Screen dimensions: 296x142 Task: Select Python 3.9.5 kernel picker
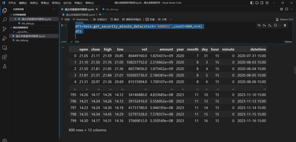[x=285, y=19]
